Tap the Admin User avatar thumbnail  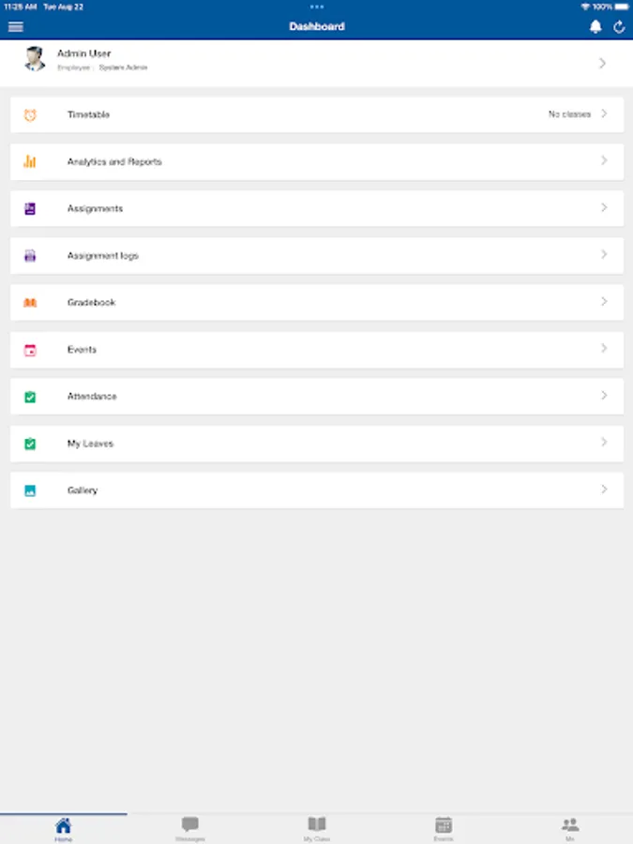click(x=35, y=59)
